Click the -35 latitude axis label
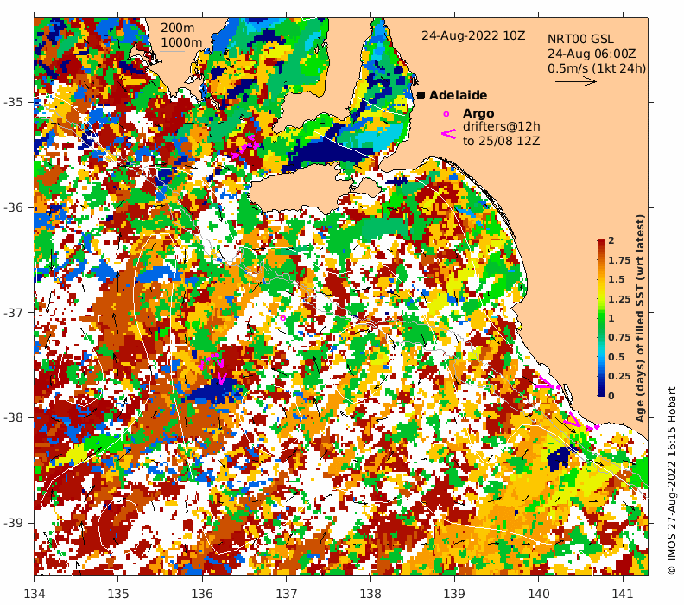The height and width of the screenshot is (605, 684). 13,102
